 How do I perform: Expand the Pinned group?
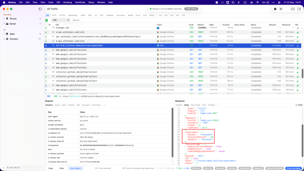4,19
